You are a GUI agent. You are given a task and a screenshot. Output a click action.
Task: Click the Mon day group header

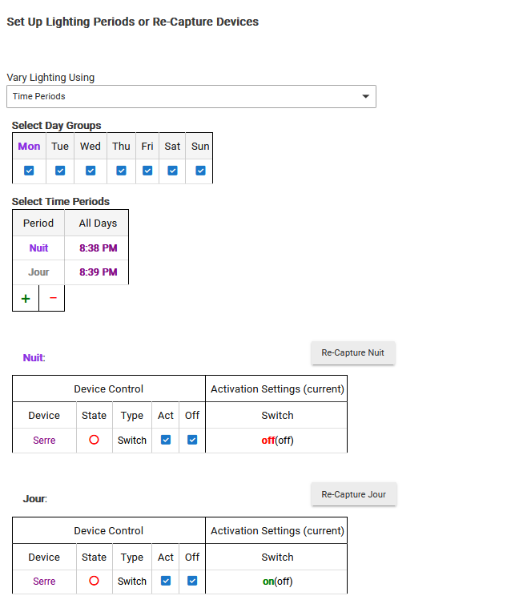tap(29, 146)
